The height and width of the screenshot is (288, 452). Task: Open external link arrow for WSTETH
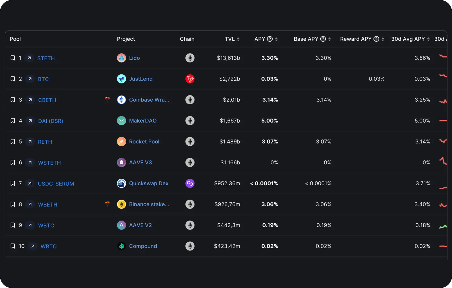click(30, 162)
